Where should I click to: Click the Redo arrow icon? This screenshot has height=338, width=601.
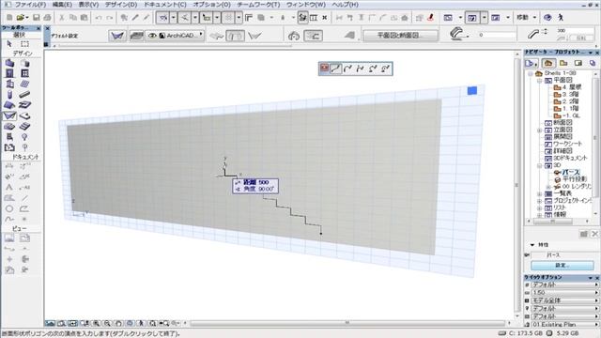[x=110, y=18]
